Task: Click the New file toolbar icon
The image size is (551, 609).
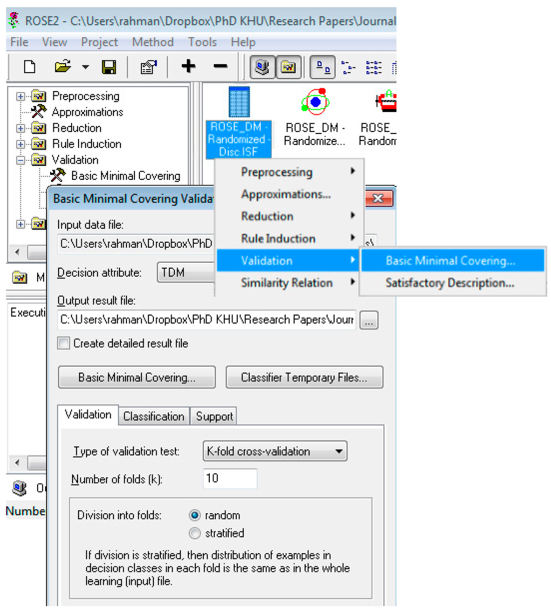Action: point(30,67)
